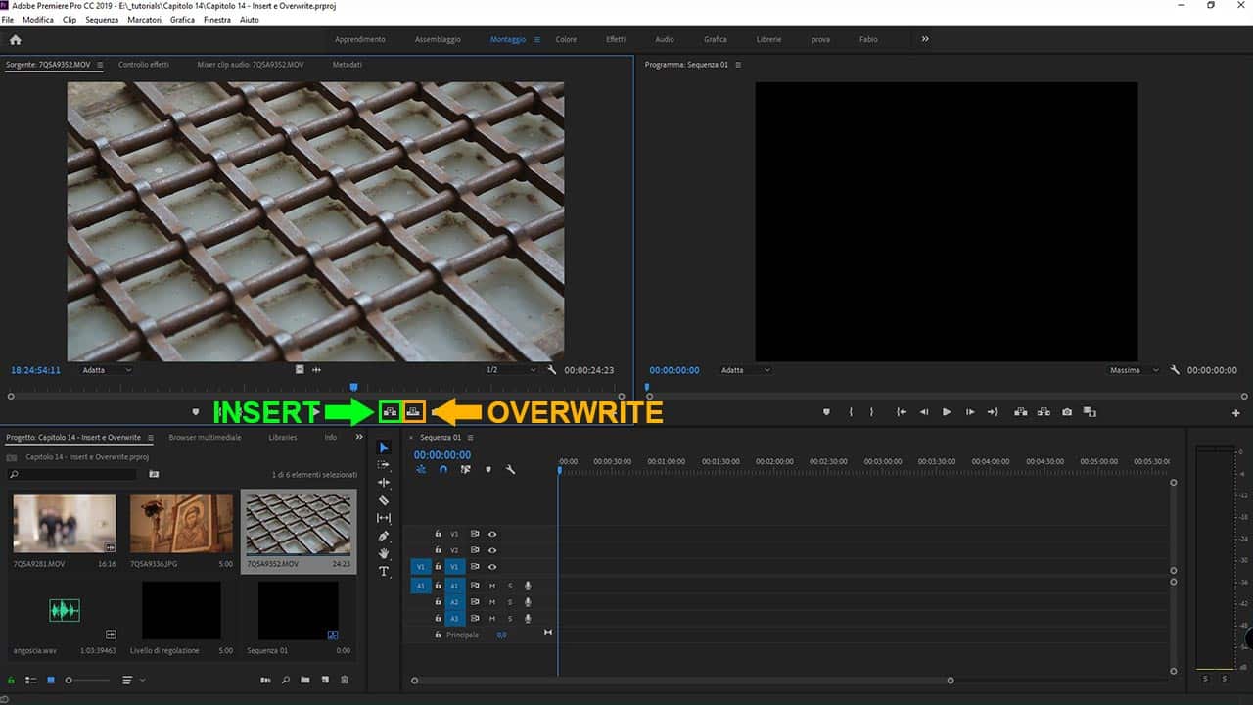Select the 7Q5A9336.JPG thumbnail
The height and width of the screenshot is (705, 1253).
pos(182,524)
